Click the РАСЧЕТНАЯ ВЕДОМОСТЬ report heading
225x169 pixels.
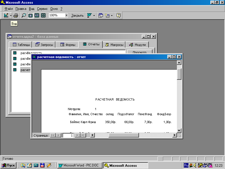click(x=115, y=99)
